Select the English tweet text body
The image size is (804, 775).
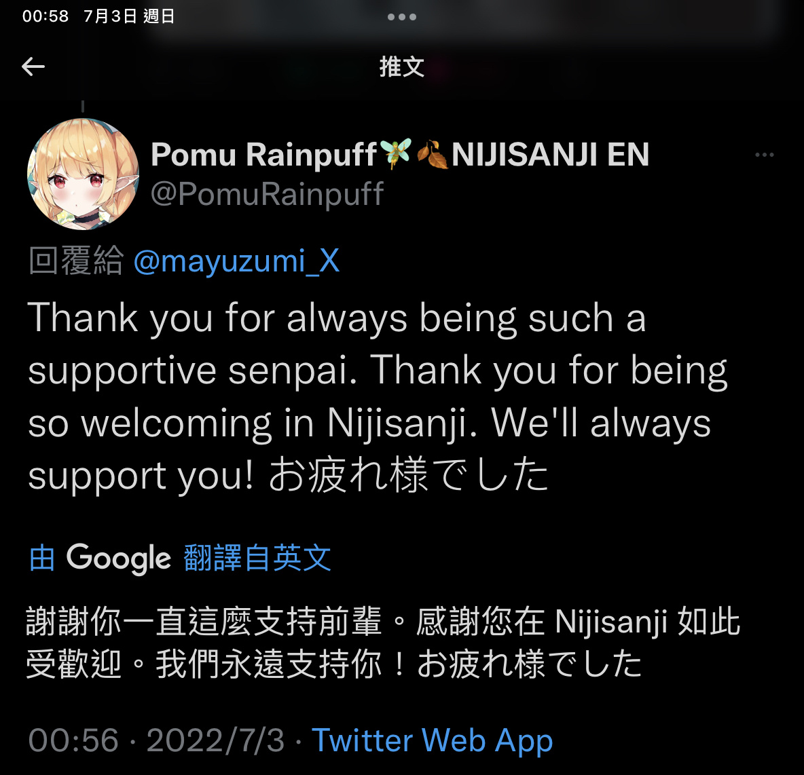[378, 396]
